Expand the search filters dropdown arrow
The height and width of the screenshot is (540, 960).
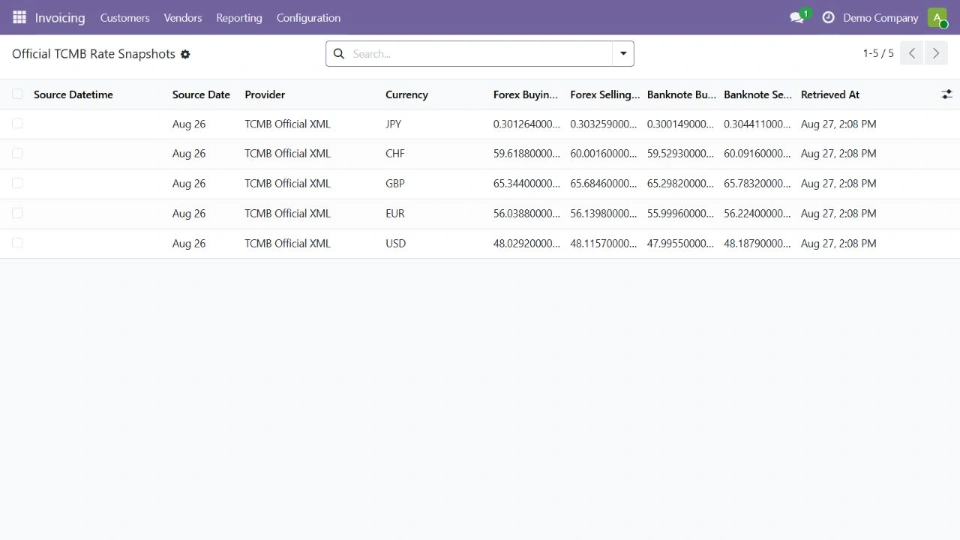tap(623, 54)
